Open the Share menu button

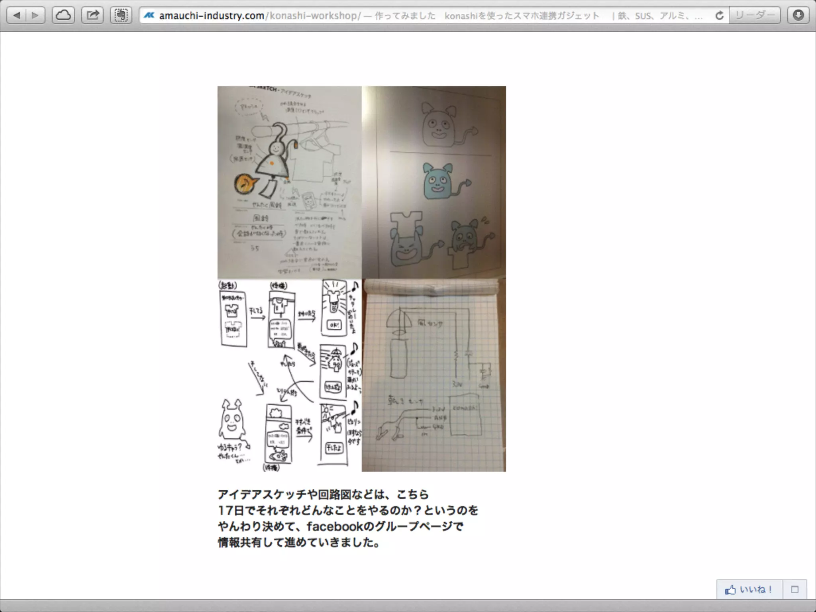click(92, 16)
